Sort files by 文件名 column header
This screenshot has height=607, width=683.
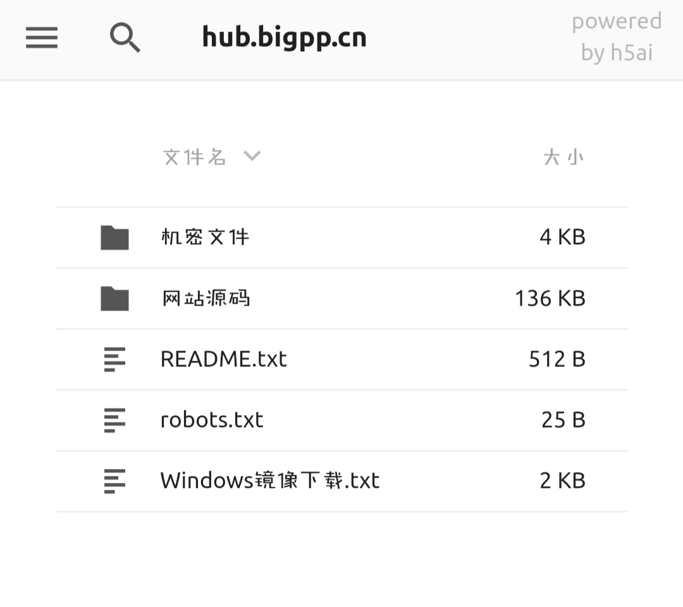(194, 157)
